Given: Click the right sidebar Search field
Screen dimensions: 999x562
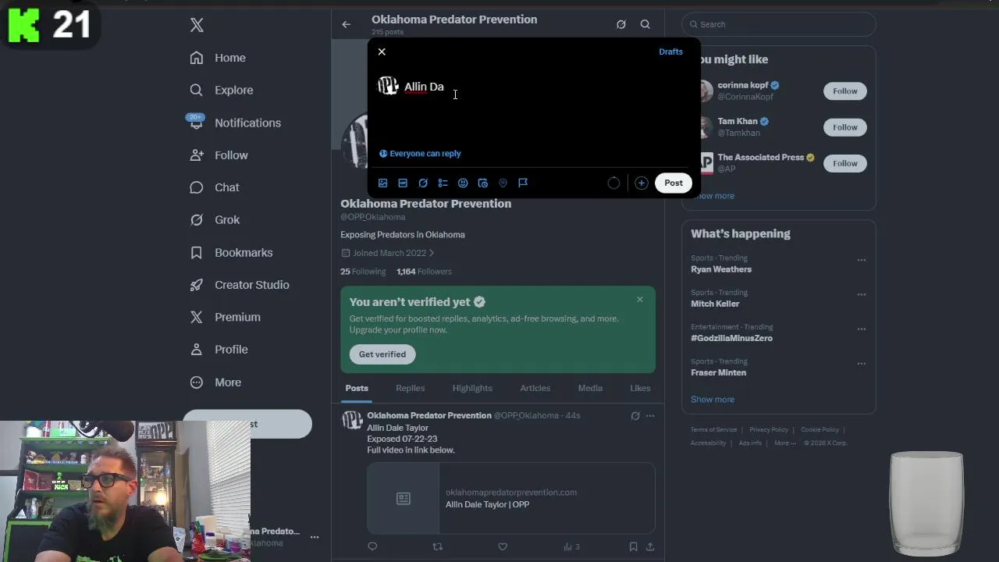Looking at the screenshot, I should [779, 24].
